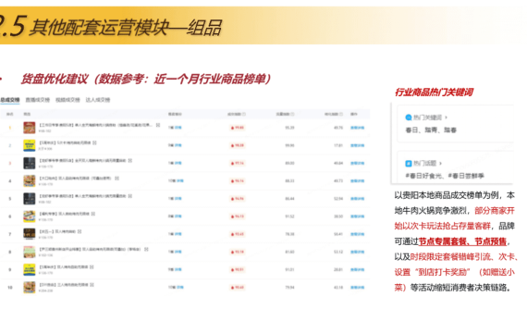Open 查看详情 link in rank 9 row
This screenshot has width=527, height=333.
357,270
